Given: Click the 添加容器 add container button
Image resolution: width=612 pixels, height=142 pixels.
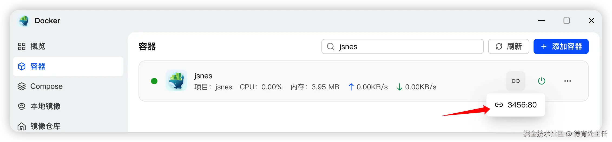Looking at the screenshot, I should coord(561,46).
